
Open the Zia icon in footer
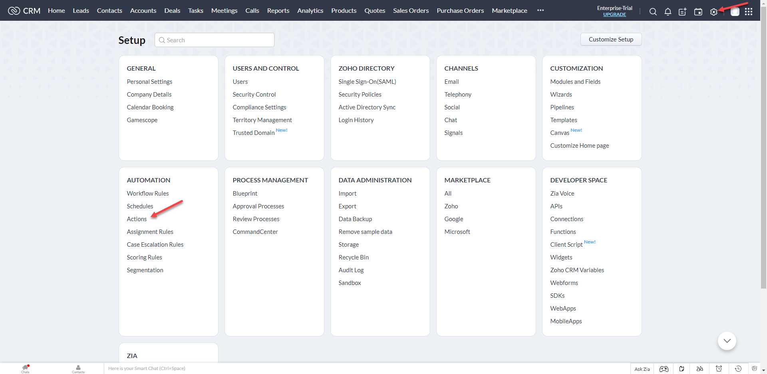[x=699, y=369]
